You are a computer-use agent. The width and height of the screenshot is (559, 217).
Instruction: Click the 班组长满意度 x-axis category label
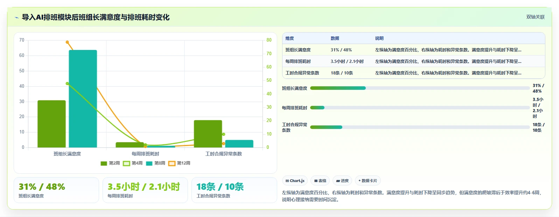pos(67,154)
